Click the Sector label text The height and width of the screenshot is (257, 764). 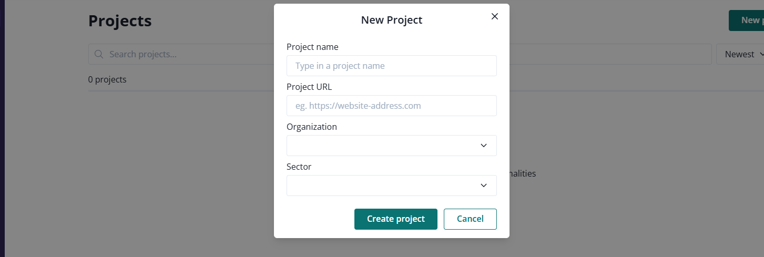tap(299, 167)
